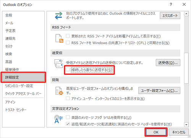Click the send/receive envelopes icon
The image size is (191, 138).
(58, 63)
